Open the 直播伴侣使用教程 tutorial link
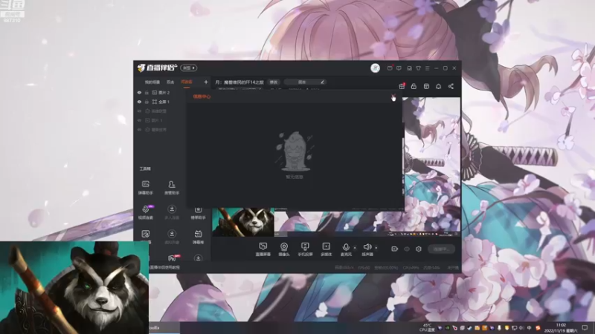This screenshot has width=595, height=334. (x=164, y=267)
